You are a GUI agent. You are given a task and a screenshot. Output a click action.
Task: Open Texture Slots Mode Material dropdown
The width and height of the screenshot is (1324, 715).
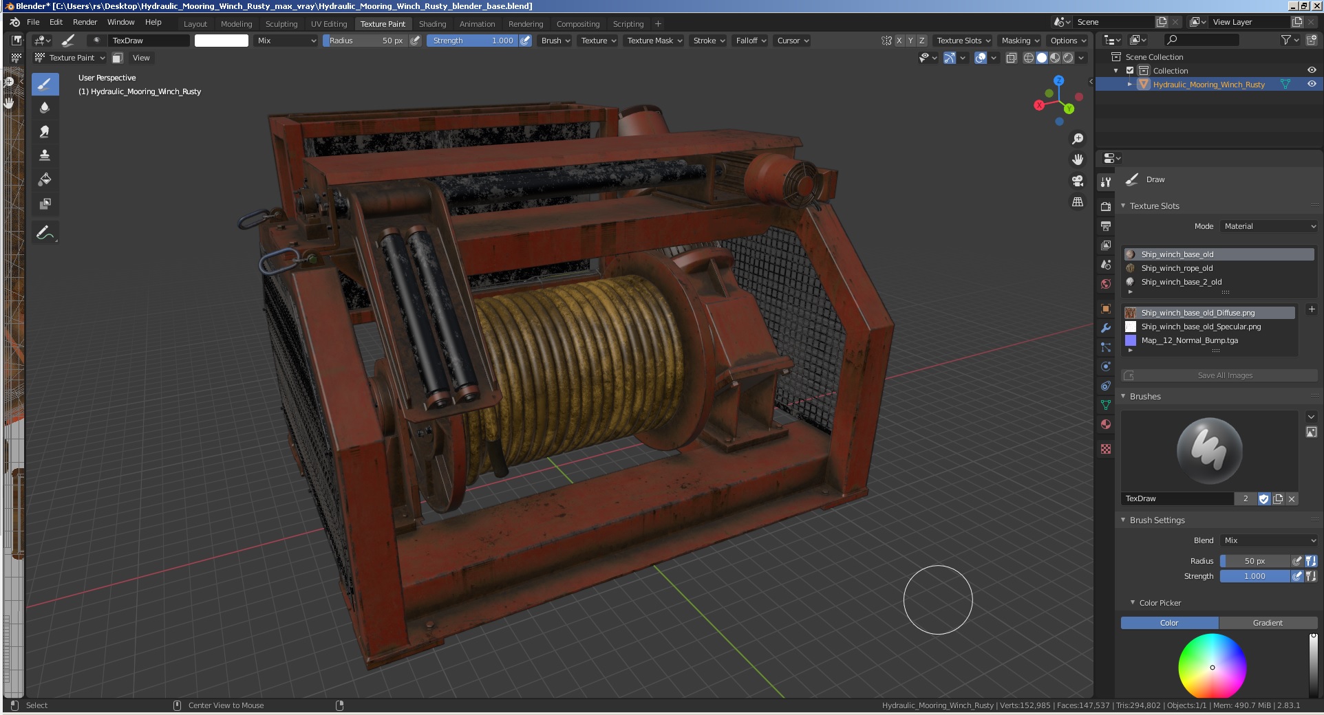coord(1269,226)
